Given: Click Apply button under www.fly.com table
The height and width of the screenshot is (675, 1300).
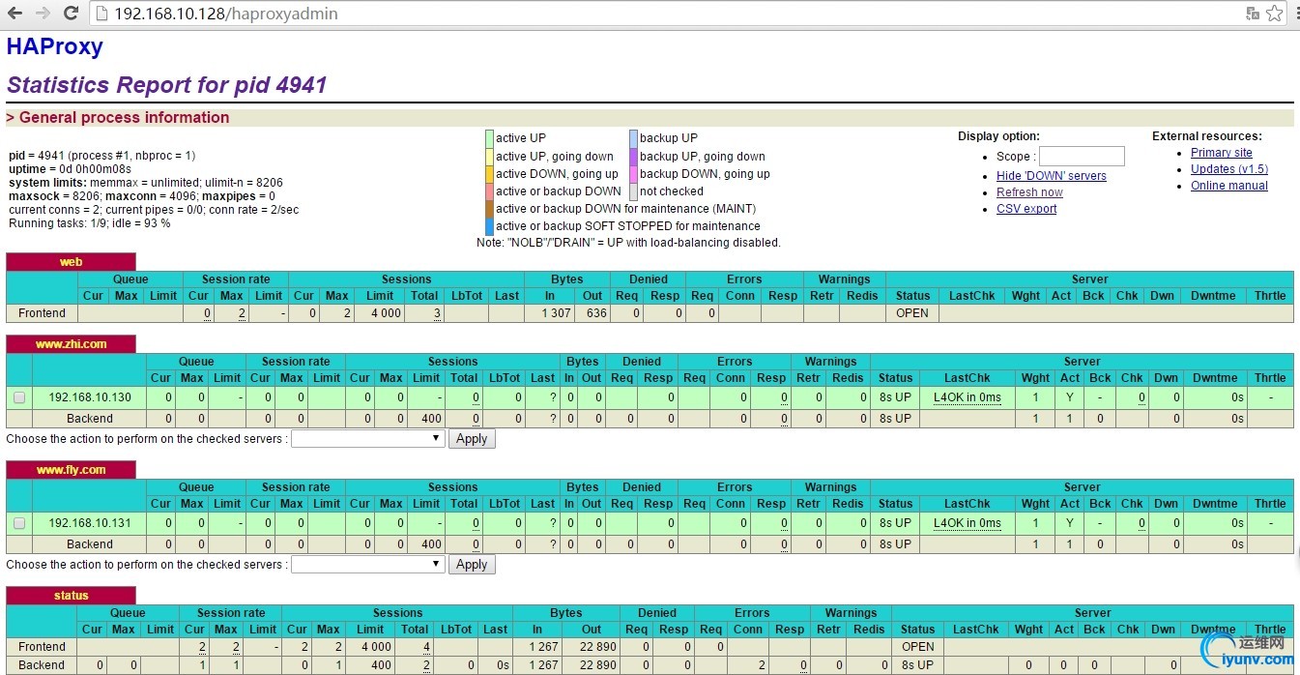Looking at the screenshot, I should pyautogui.click(x=472, y=564).
